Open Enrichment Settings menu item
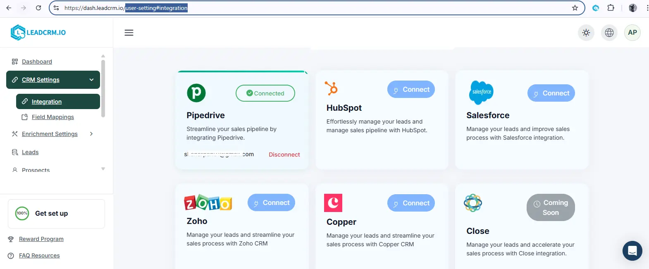The height and width of the screenshot is (269, 649). click(50, 134)
